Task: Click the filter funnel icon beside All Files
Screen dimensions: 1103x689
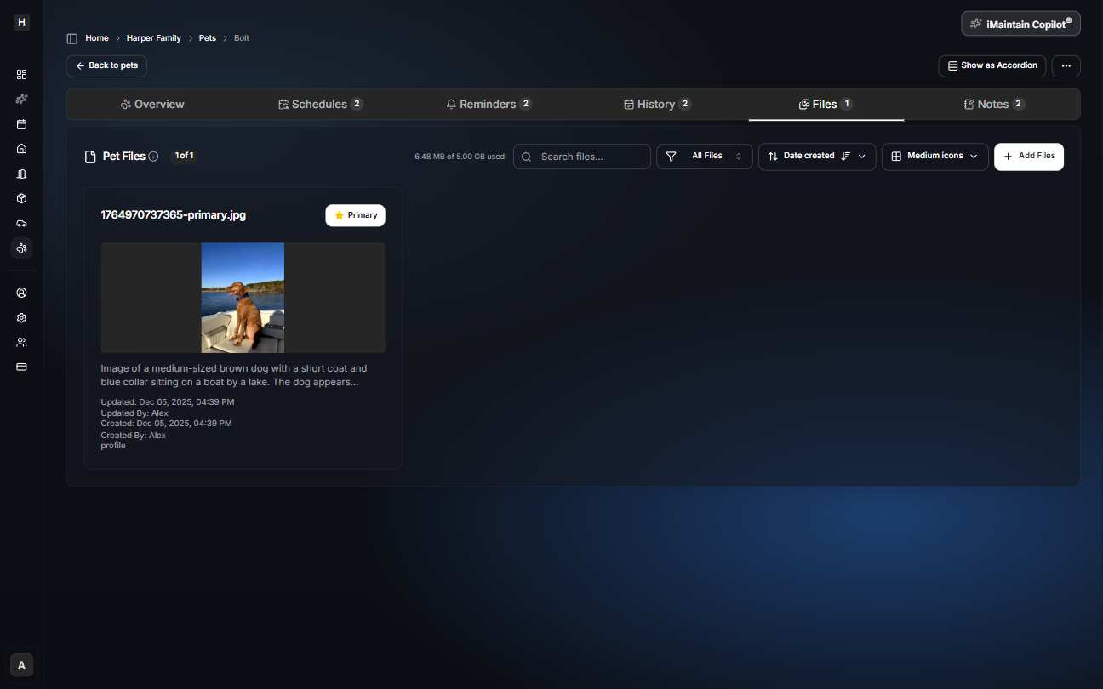Action: coord(671,157)
